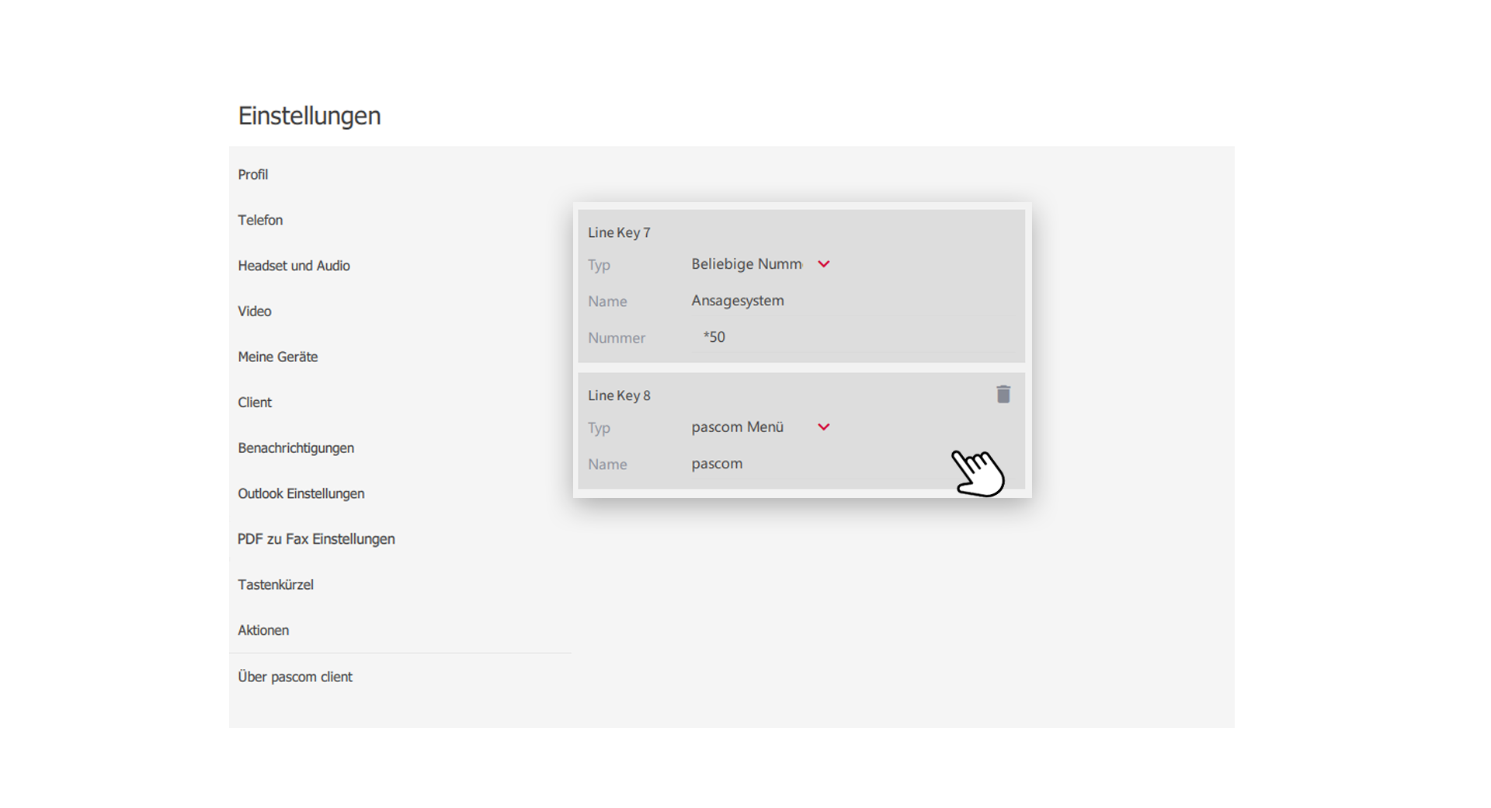Viewport: 1491px width, 808px height.
Task: Open the Aktionen section
Action: tap(263, 631)
